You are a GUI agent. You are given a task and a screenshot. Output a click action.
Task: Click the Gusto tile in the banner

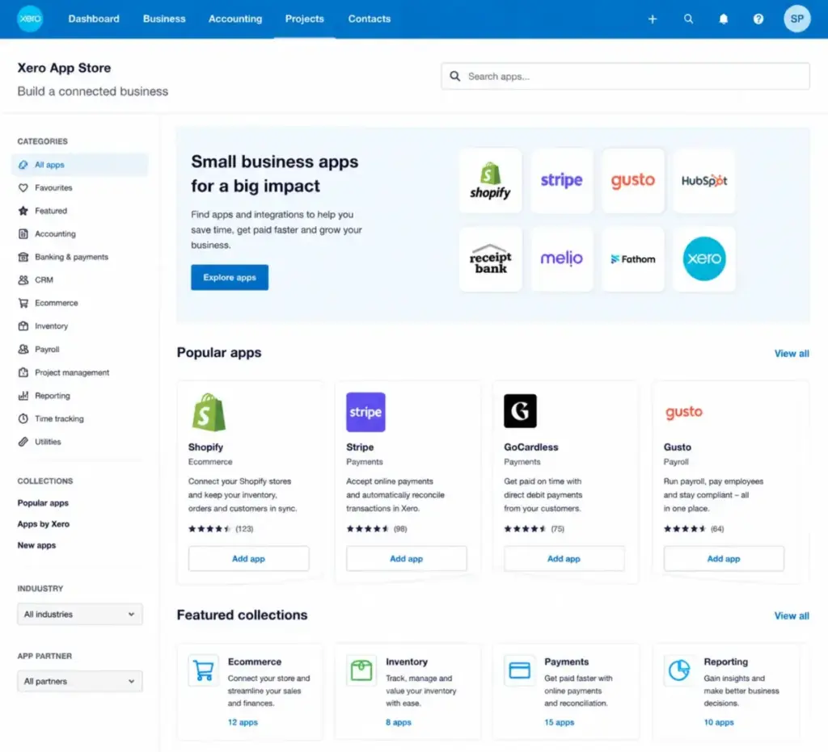(632, 180)
